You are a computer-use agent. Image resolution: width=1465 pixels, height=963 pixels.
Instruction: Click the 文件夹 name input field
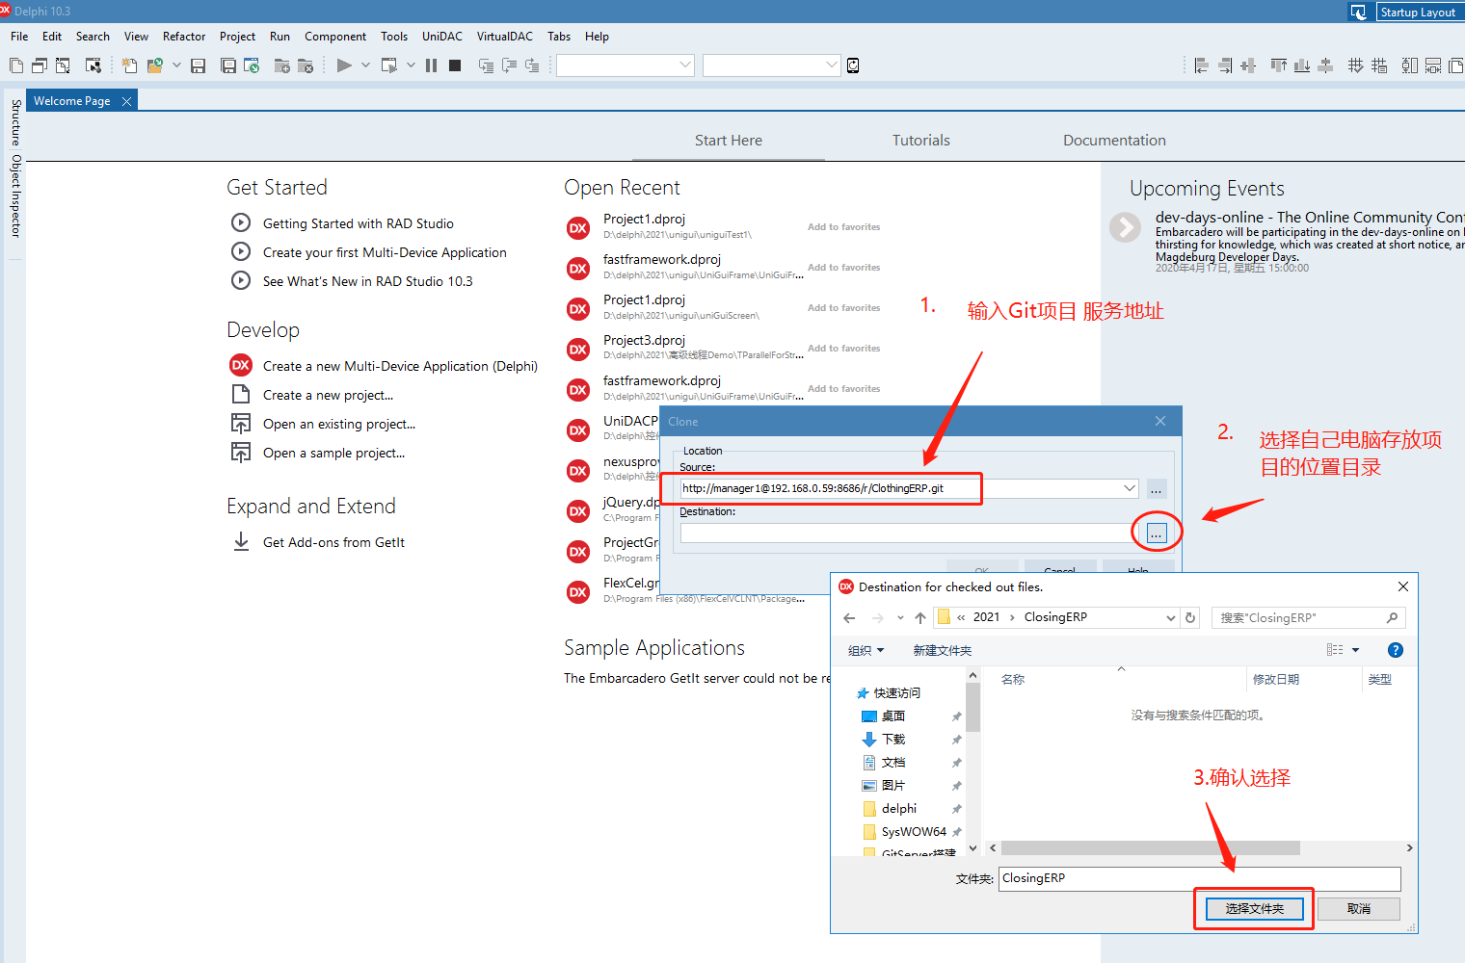(1199, 878)
